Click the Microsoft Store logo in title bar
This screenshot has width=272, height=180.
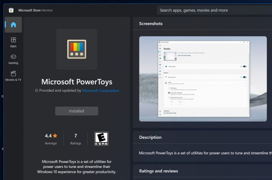11,10
